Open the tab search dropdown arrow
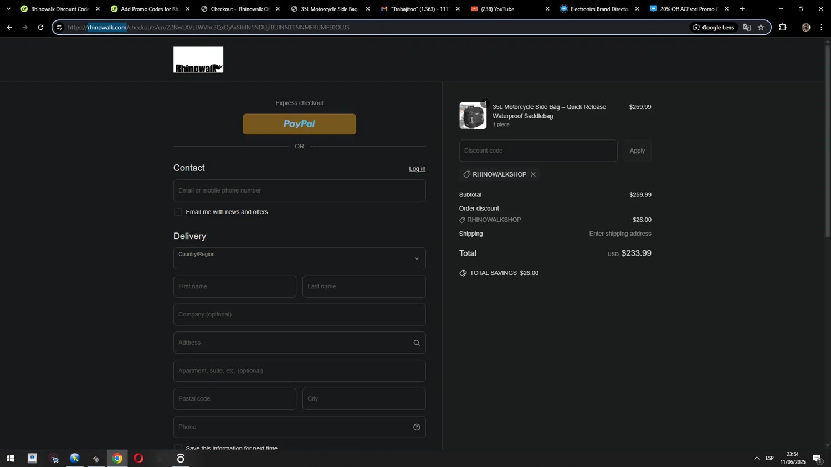This screenshot has height=467, width=831. 8,9
